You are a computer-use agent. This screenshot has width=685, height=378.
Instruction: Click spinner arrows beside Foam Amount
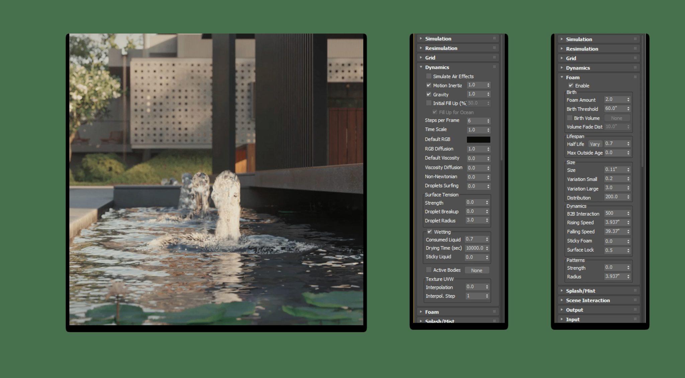[628, 100]
